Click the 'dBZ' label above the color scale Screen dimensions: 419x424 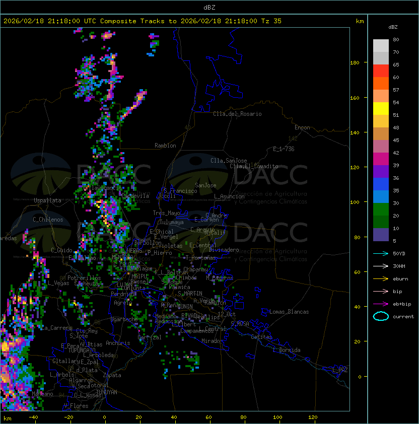(393, 27)
